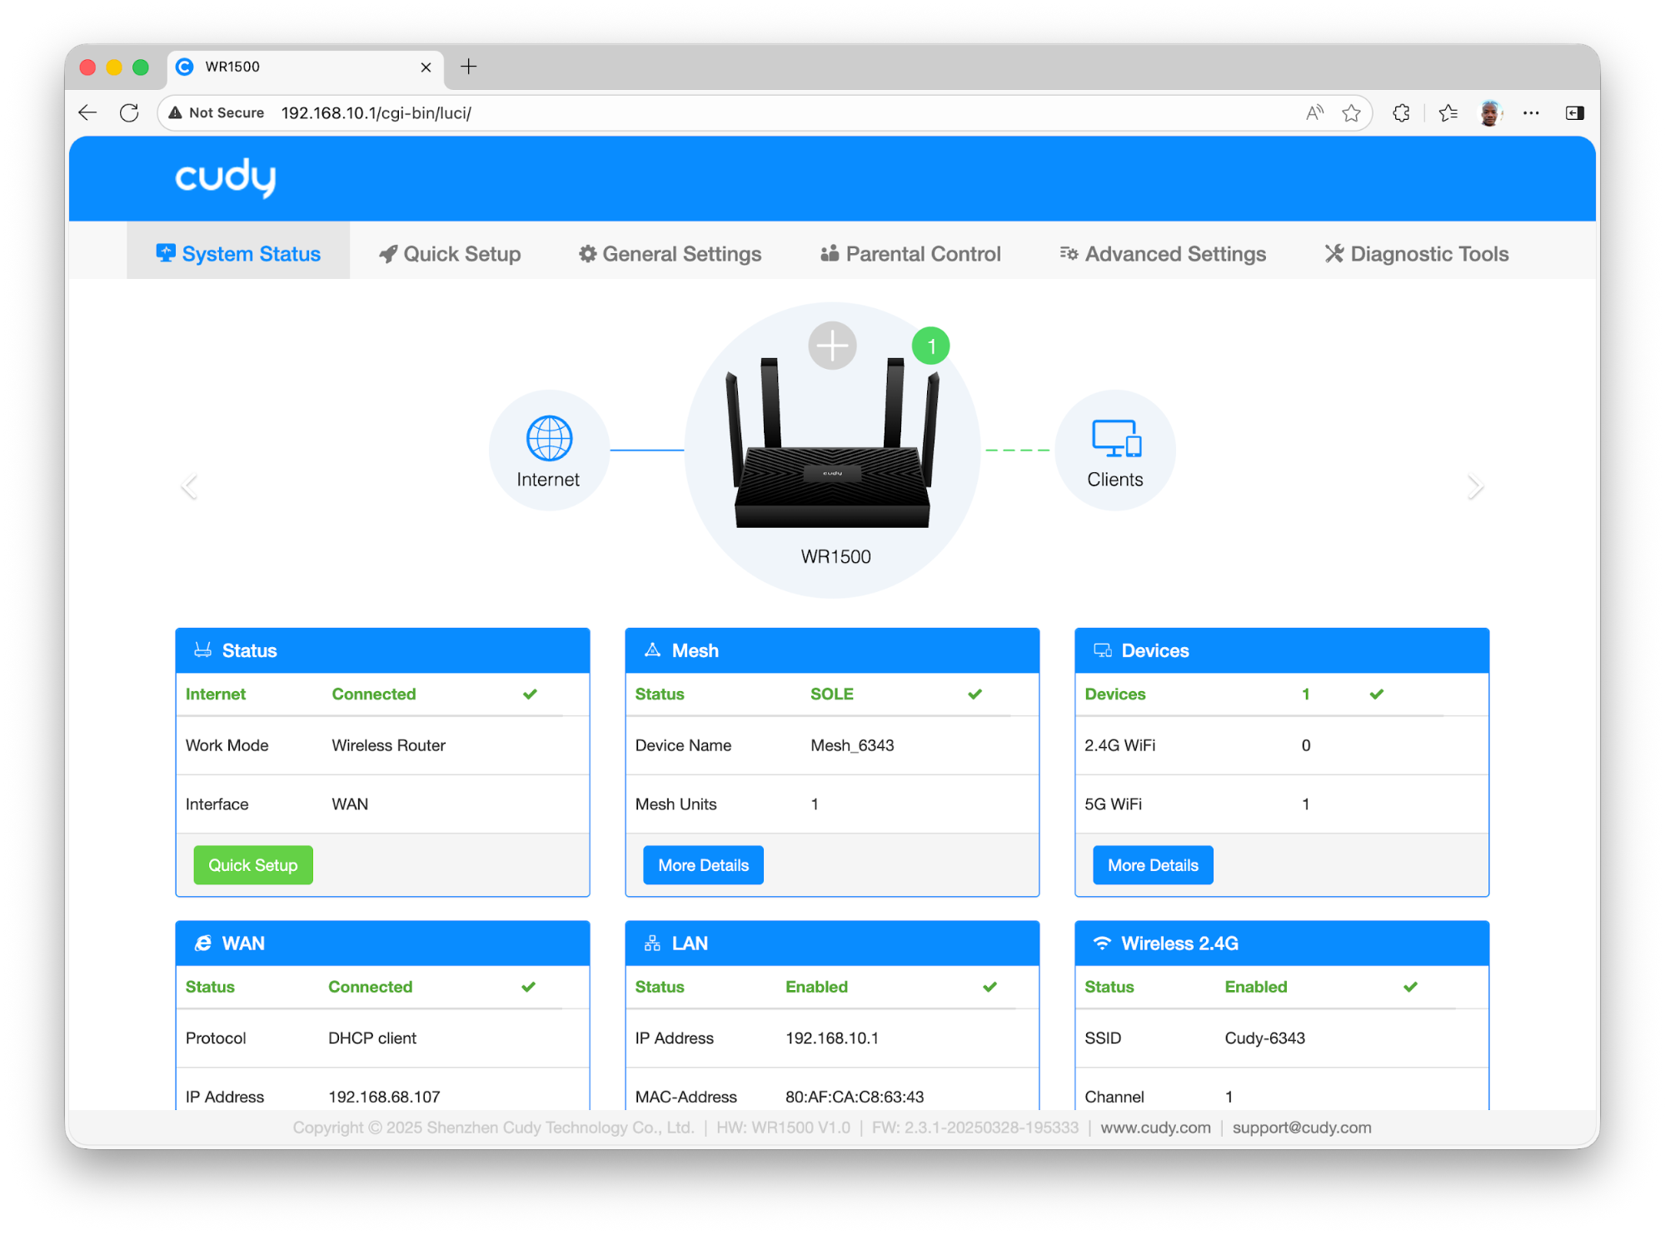
Task: Go to next slide right chevron
Action: [x=1474, y=486]
